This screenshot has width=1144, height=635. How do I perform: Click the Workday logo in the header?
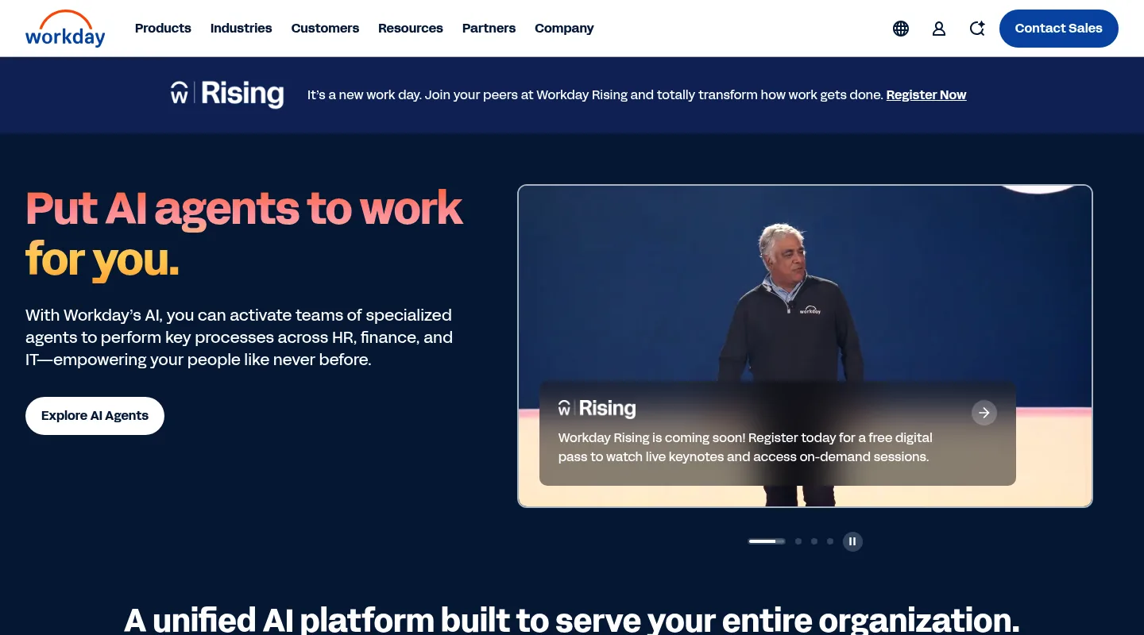[x=65, y=29]
